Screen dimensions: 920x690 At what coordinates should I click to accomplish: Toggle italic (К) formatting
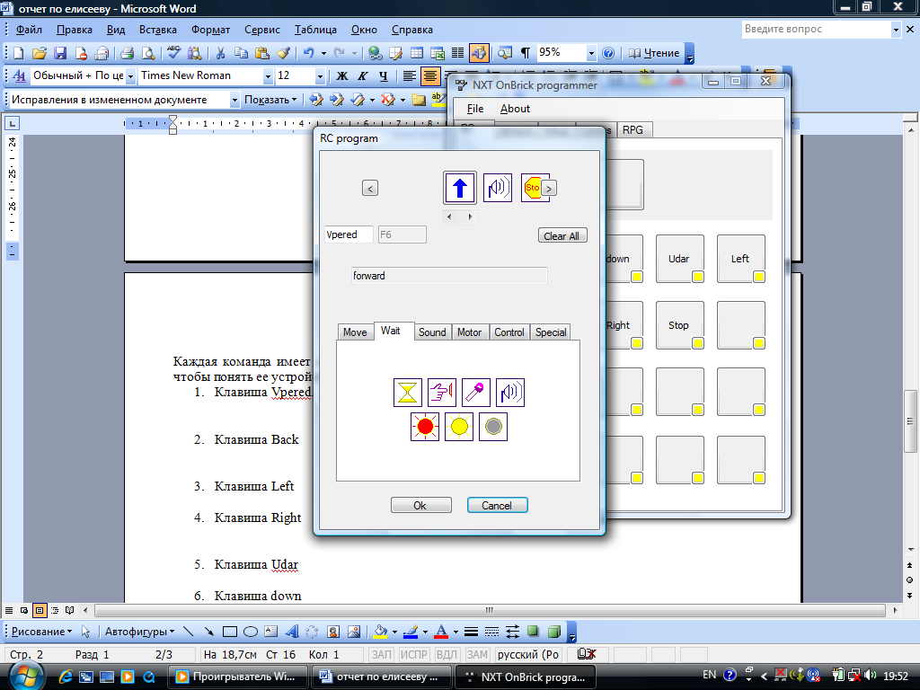pyautogui.click(x=363, y=75)
